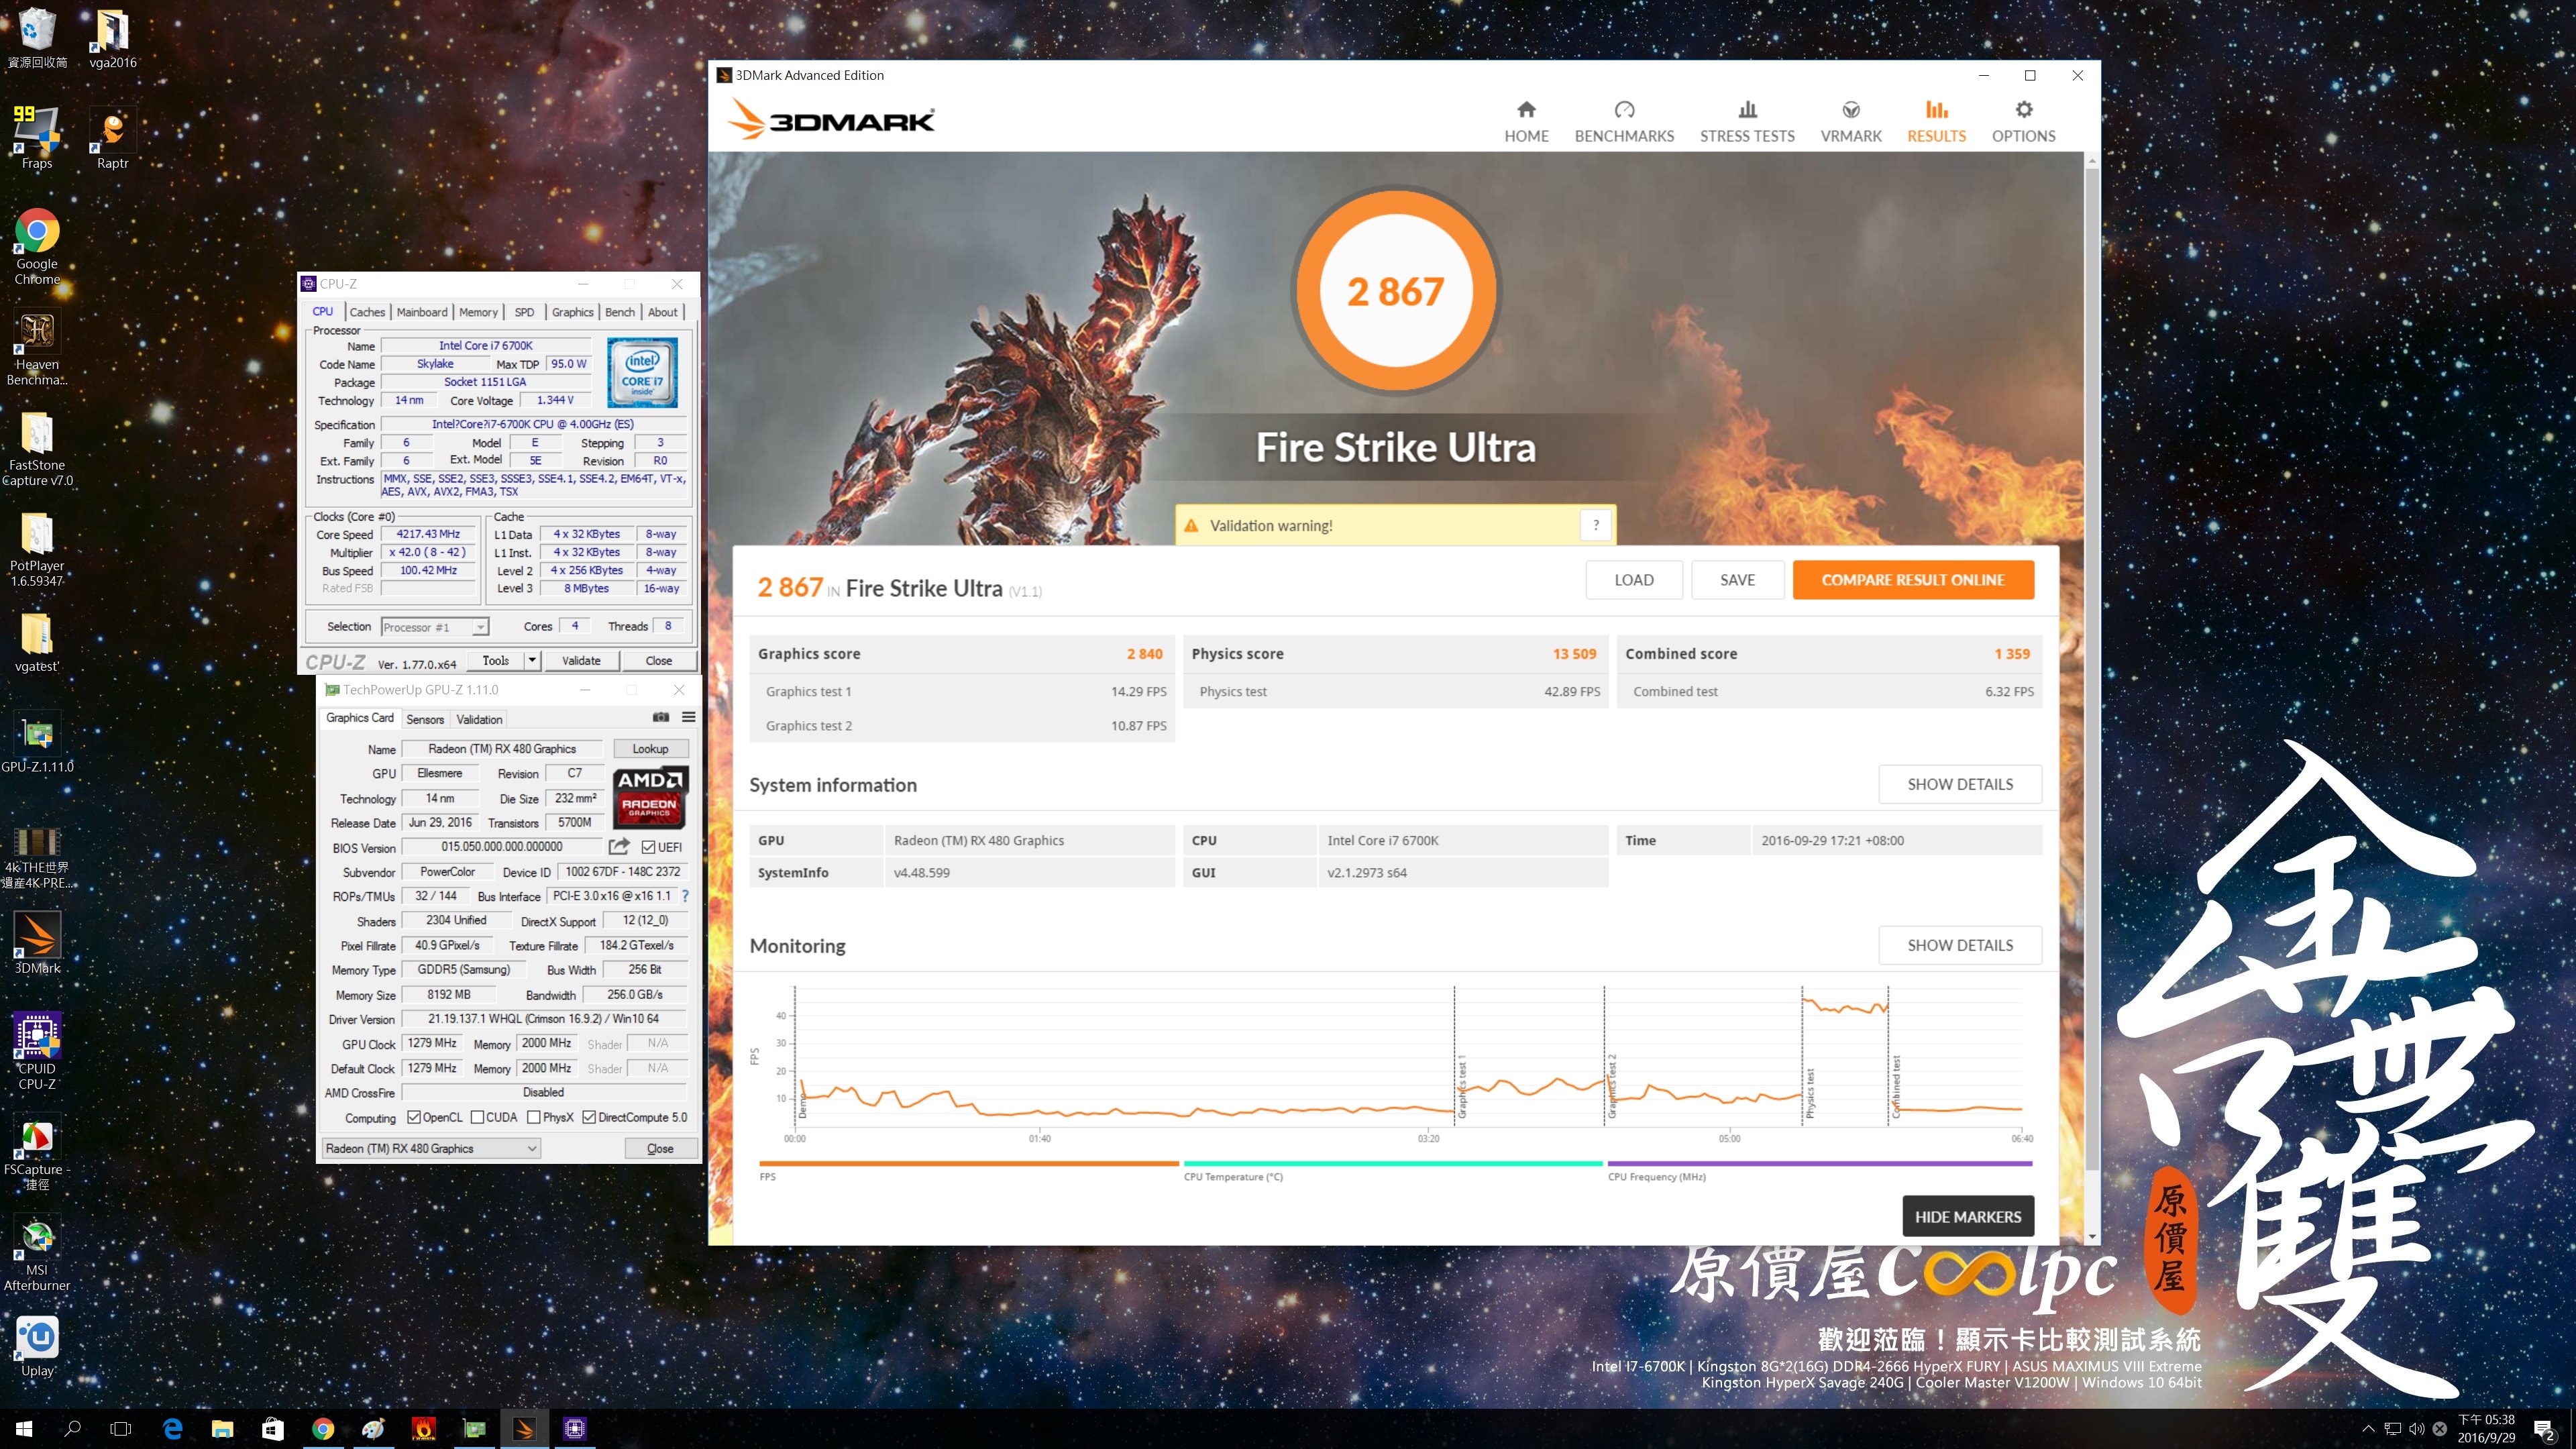2576x1449 pixels.
Task: Open 3DMark desktop shortcut
Action: 37,943
